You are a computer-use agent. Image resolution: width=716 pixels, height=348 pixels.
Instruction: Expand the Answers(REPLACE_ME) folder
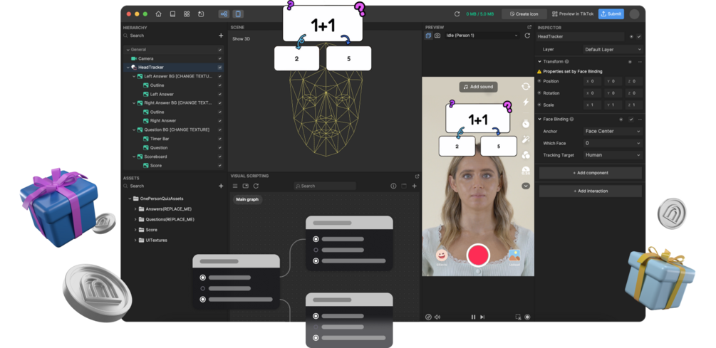(x=135, y=209)
